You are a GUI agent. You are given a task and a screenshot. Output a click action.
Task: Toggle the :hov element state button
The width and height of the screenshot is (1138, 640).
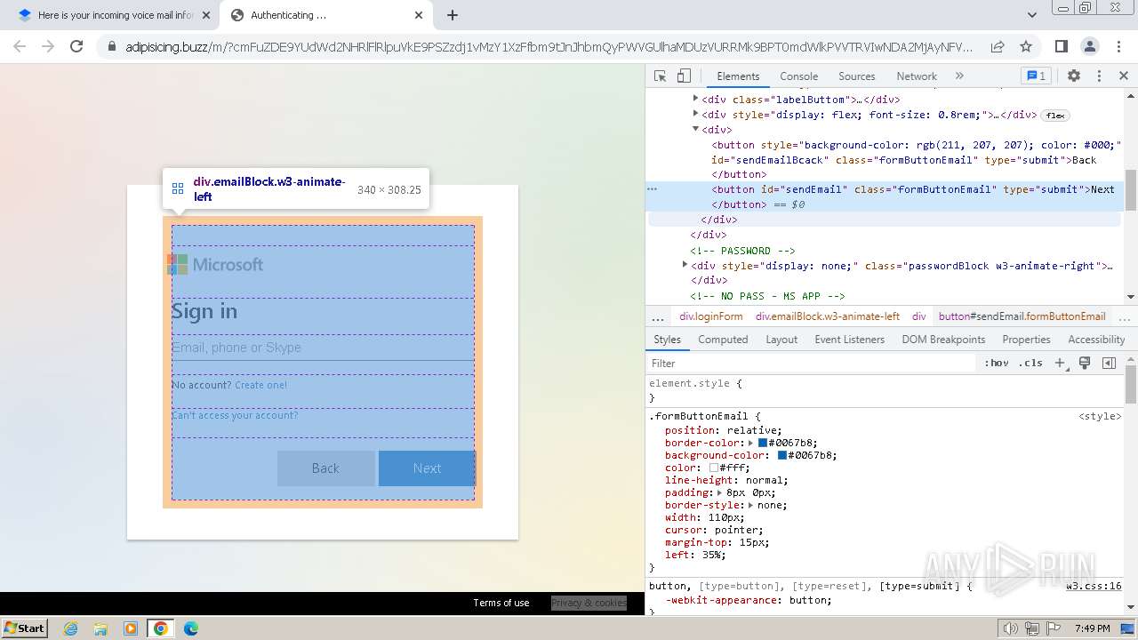point(997,364)
